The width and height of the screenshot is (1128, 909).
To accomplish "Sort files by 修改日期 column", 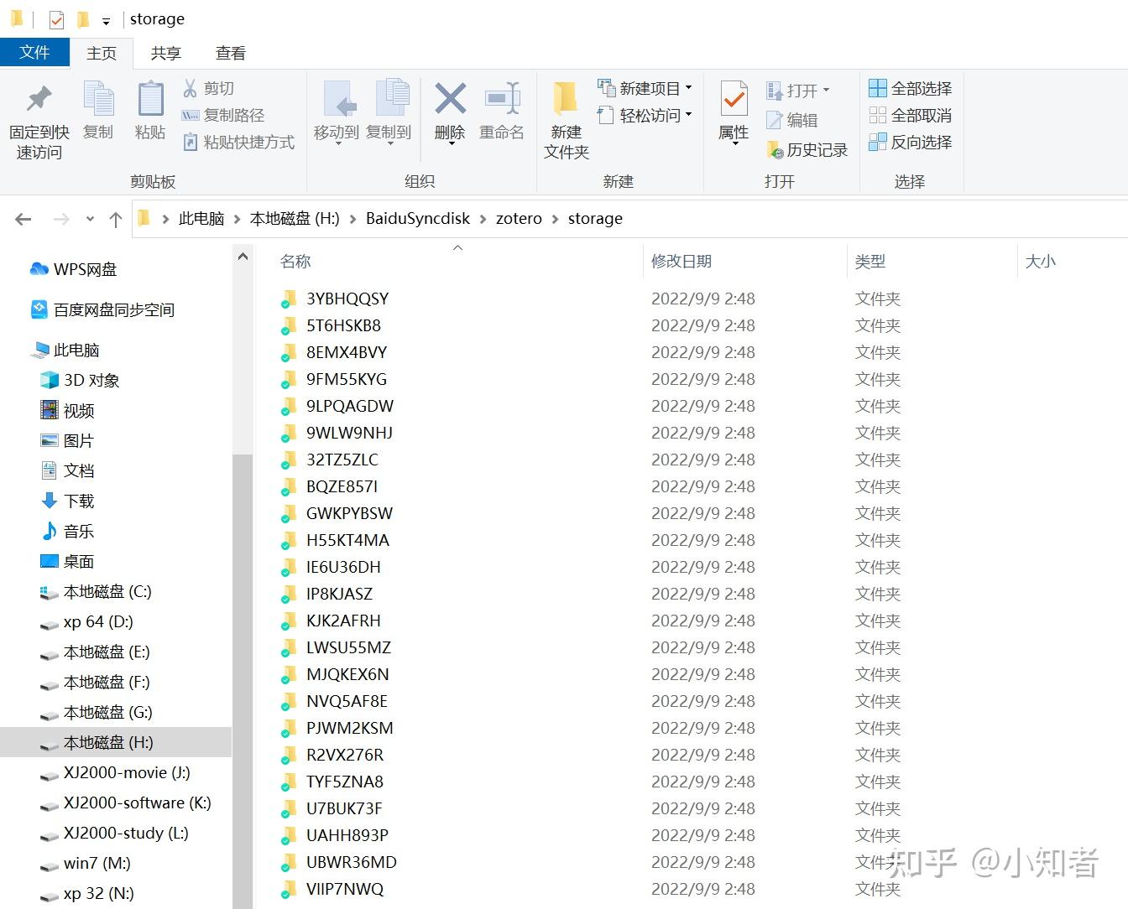I will [682, 261].
